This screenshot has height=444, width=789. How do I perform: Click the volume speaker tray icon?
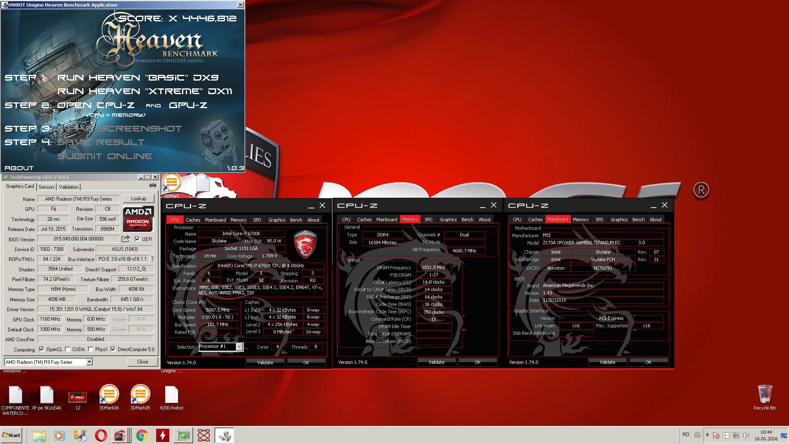click(x=746, y=435)
